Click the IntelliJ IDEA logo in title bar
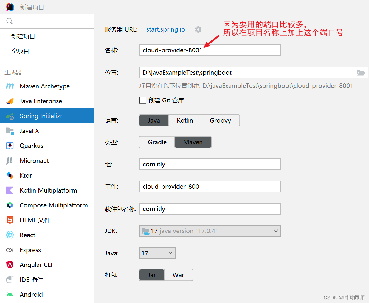Image resolution: width=369 pixels, height=303 pixels. point(10,7)
